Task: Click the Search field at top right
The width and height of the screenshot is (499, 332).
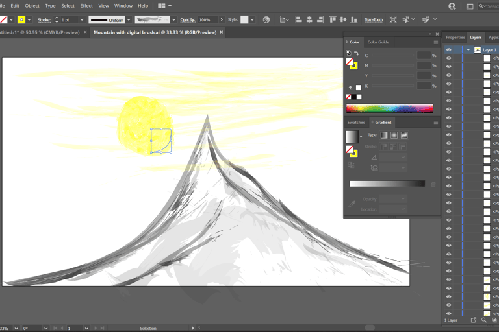Action: coord(489,6)
